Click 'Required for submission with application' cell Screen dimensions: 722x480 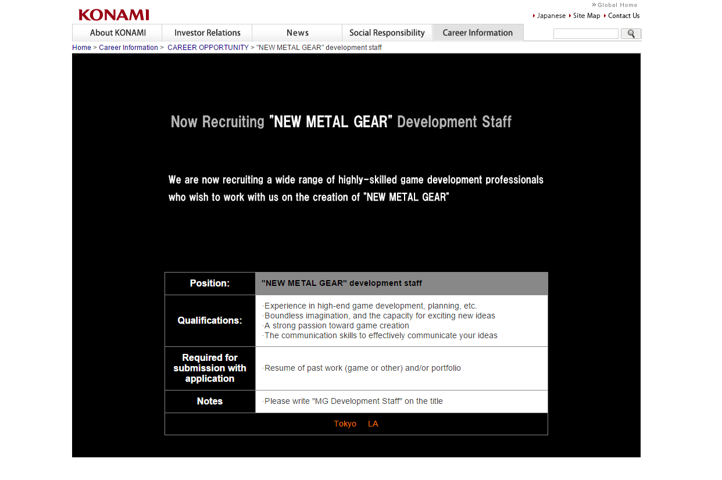(210, 368)
